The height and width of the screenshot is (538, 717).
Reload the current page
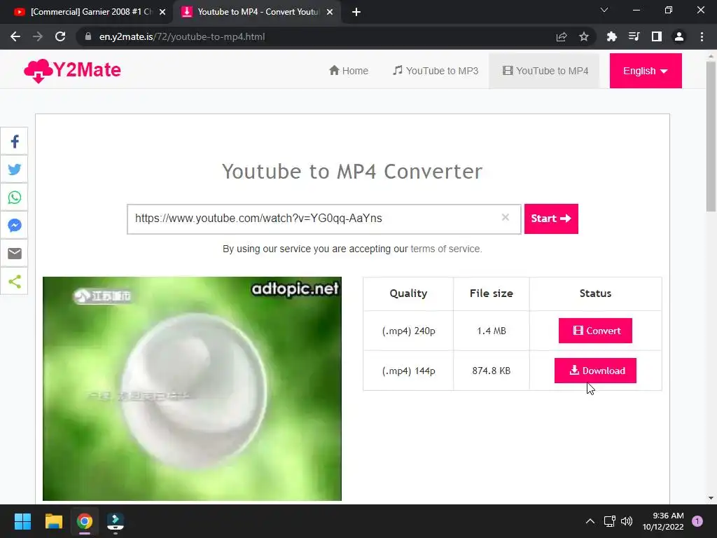pos(60,36)
